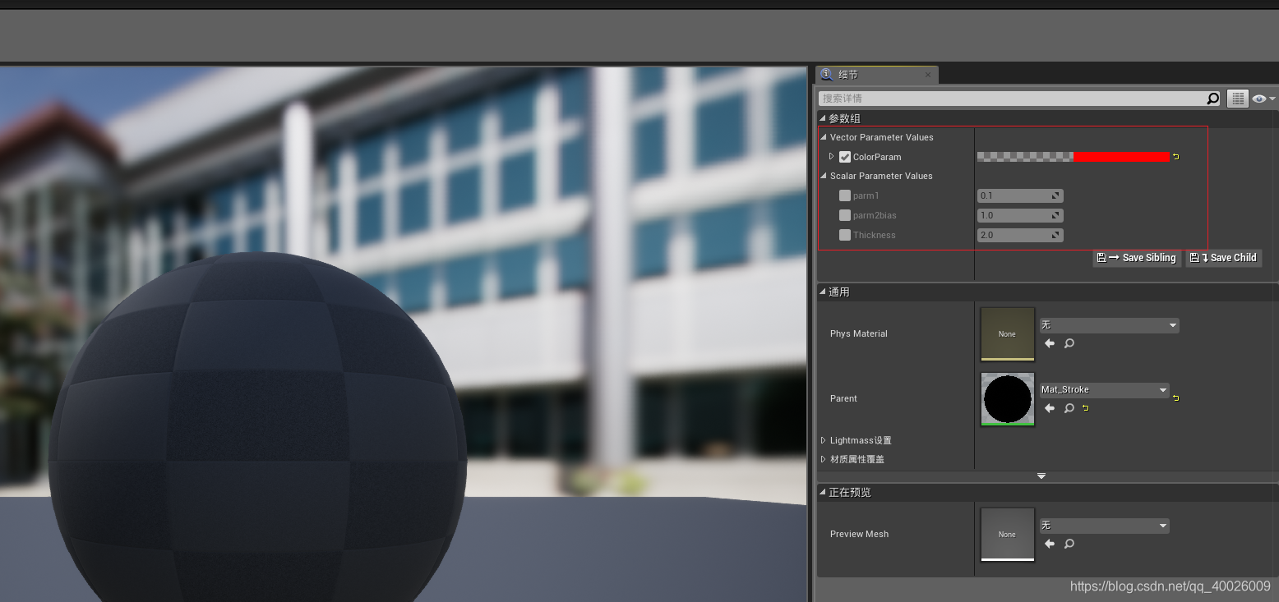Viewport: 1279px width, 602px height.
Task: Open the Preview Mesh 无 dropdown
Action: coord(1104,526)
